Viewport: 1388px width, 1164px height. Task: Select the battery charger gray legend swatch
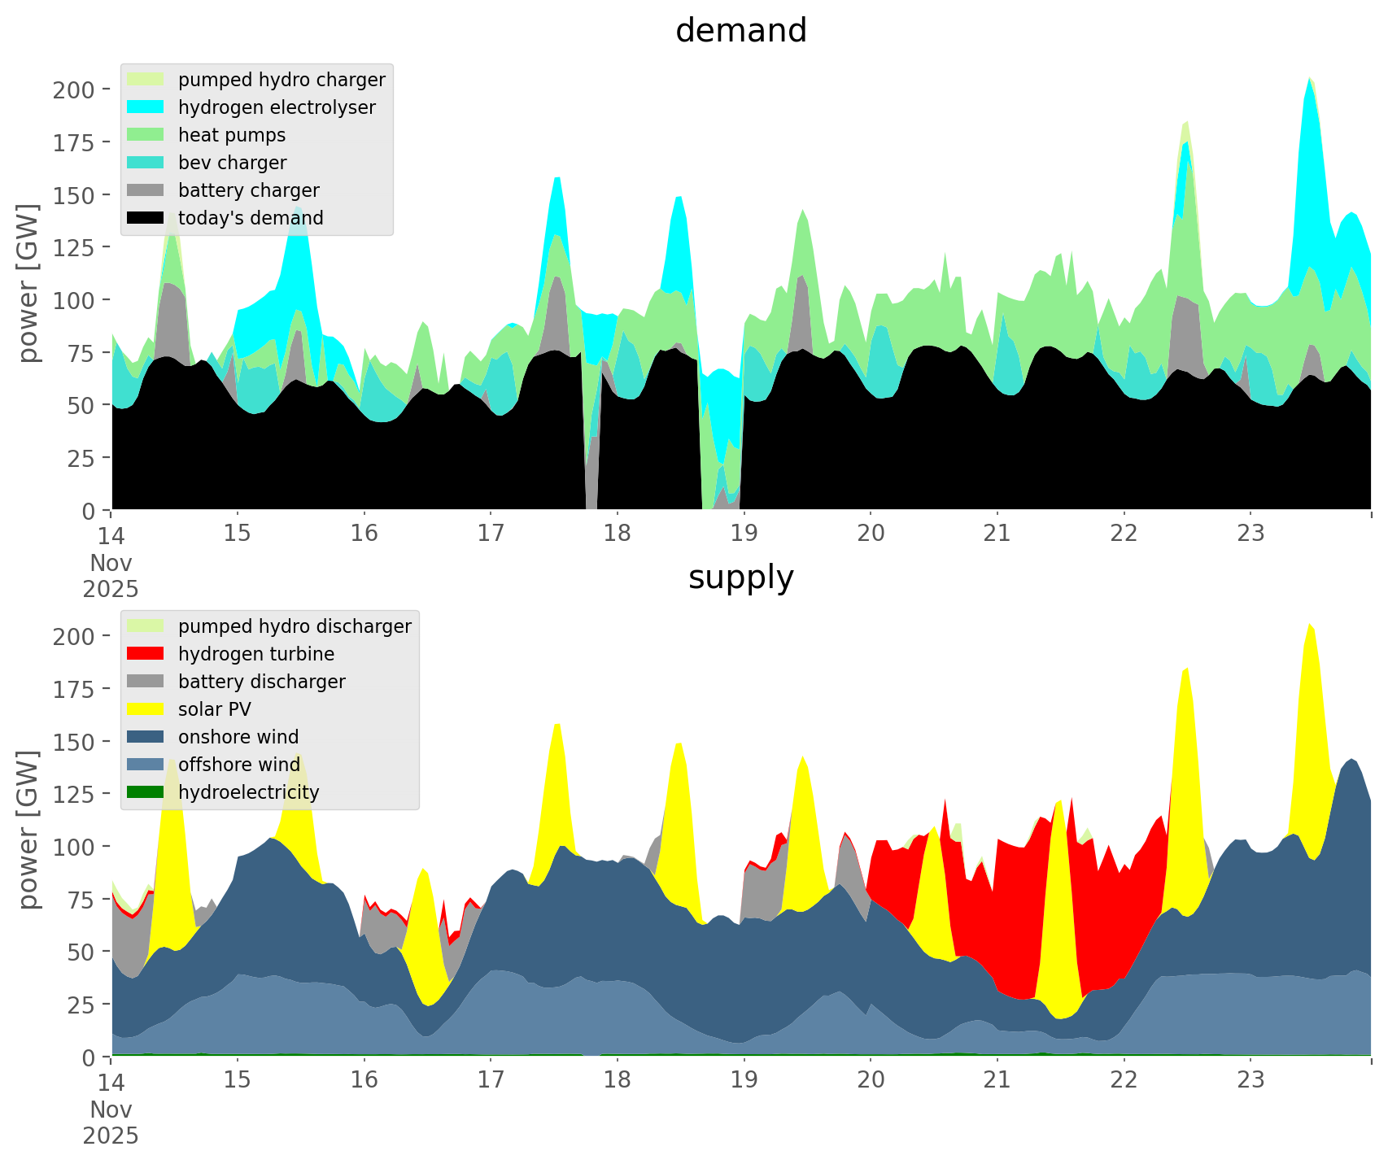tap(146, 190)
